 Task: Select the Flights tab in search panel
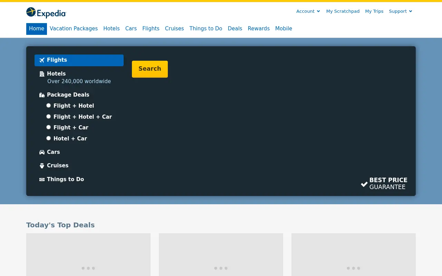tap(79, 60)
